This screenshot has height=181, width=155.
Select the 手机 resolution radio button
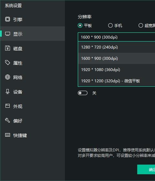pos(110,25)
